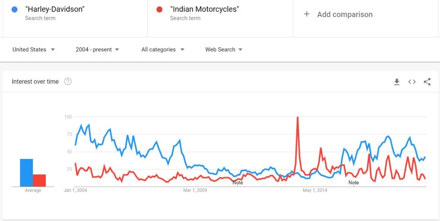Click the red line's peak at 100
The height and width of the screenshot is (221, 440).
click(298, 118)
